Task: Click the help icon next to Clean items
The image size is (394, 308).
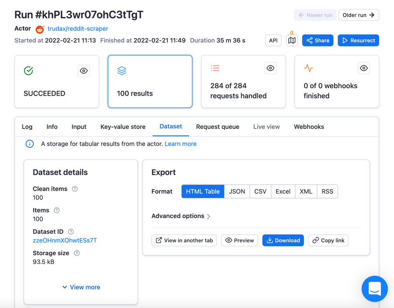Action: pyautogui.click(x=74, y=189)
